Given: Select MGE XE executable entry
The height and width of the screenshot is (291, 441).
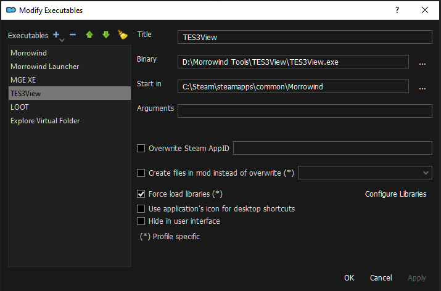Looking at the screenshot, I should 24,80.
